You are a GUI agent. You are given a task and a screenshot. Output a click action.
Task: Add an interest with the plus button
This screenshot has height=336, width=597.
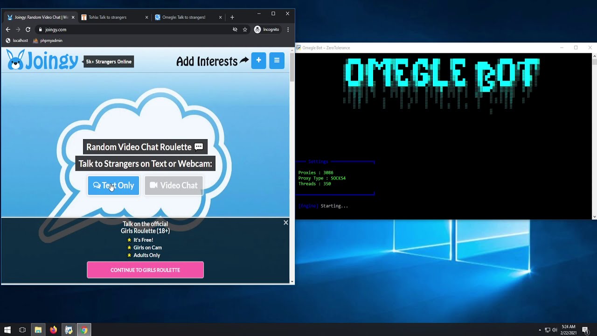tap(258, 61)
